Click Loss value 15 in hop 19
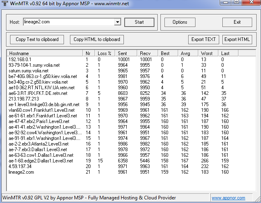This screenshot has height=203, width=261. (x=101, y=161)
